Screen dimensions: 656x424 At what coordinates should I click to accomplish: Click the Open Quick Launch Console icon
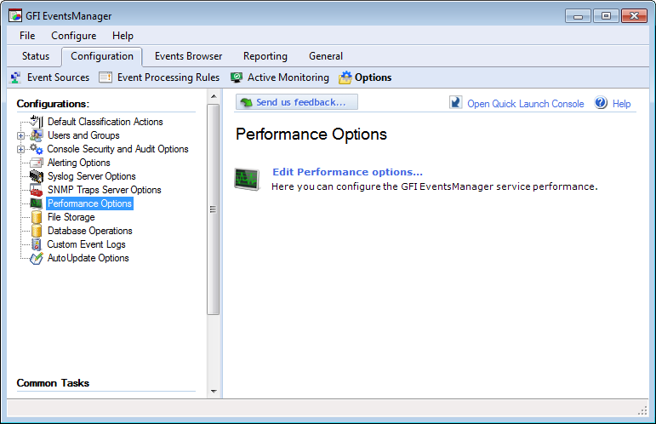pyautogui.click(x=455, y=102)
